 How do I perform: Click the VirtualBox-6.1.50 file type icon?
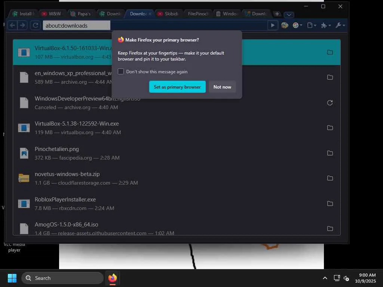24,52
